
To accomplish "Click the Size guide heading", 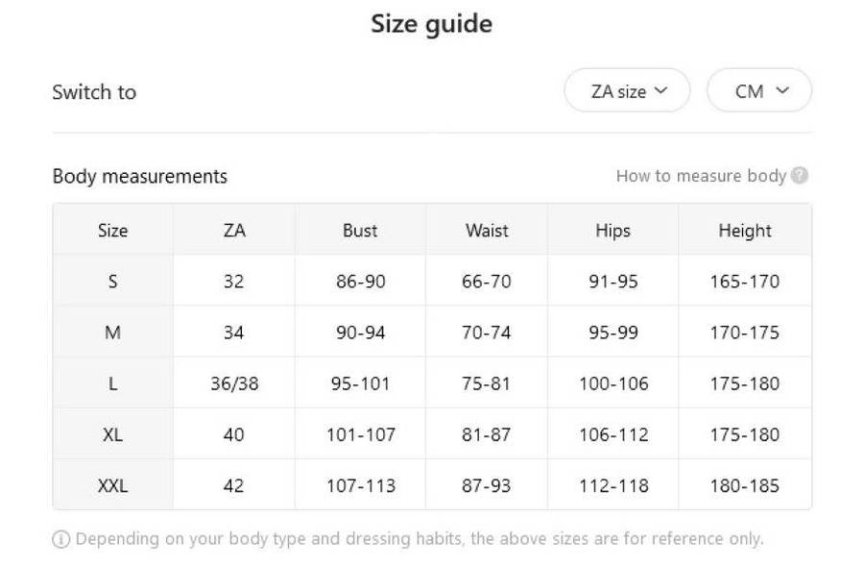I will click(431, 24).
